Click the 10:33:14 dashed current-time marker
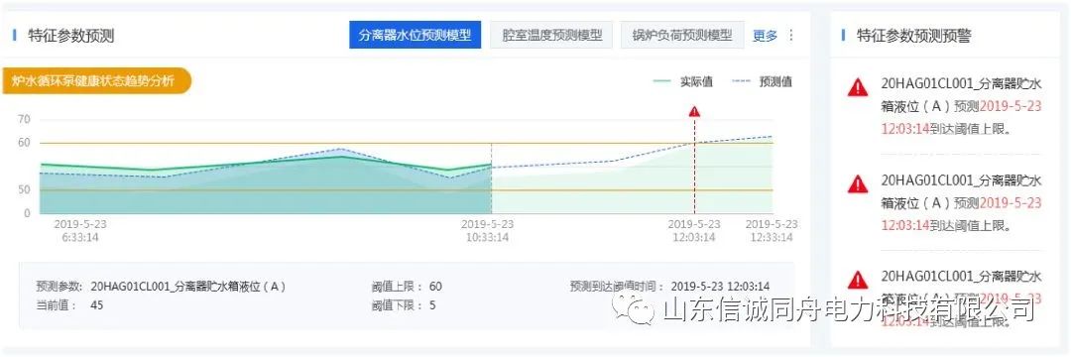1071x357 pixels. click(x=491, y=178)
